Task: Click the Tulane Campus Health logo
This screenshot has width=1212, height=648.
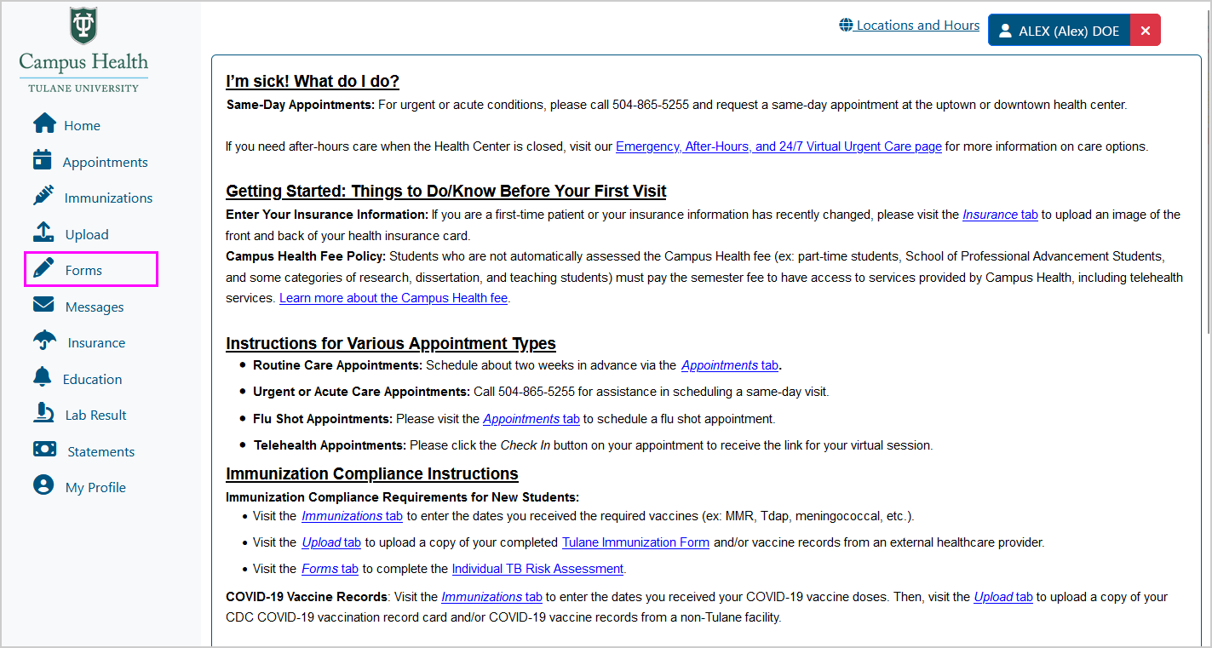Action: pyautogui.click(x=83, y=50)
